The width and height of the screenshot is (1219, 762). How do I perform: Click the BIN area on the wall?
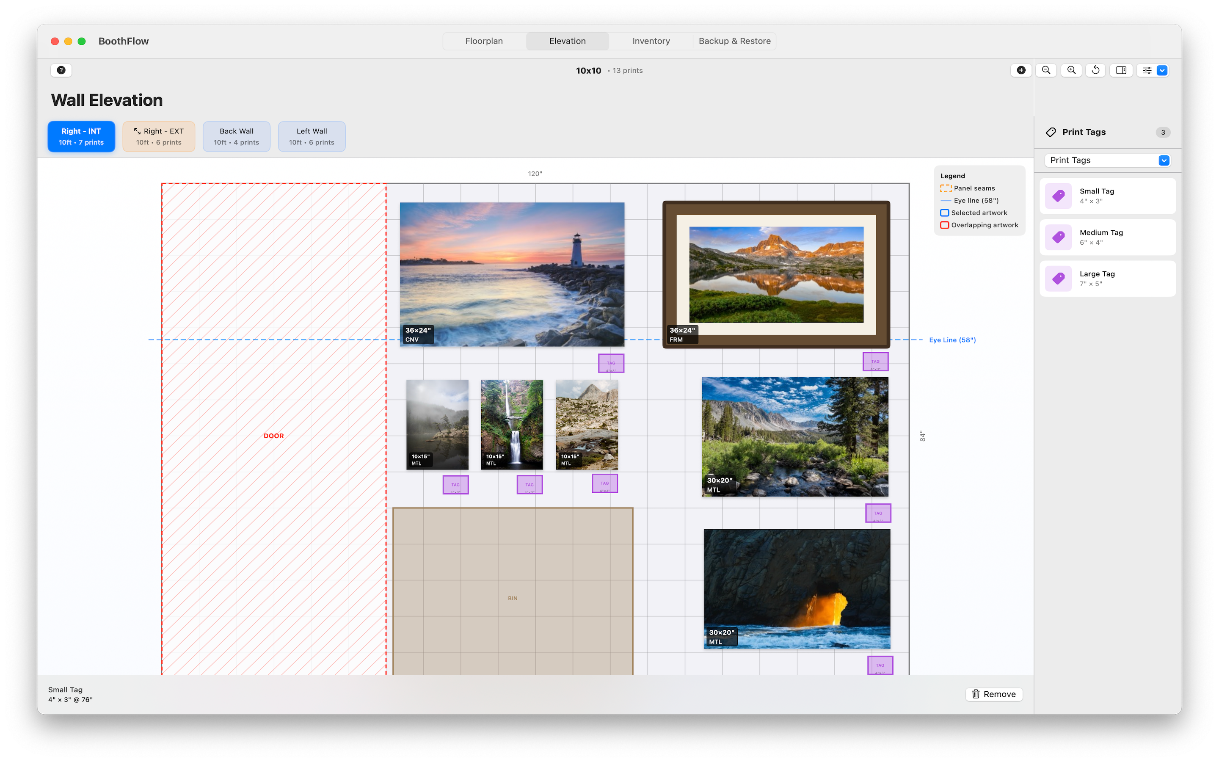pyautogui.click(x=513, y=592)
